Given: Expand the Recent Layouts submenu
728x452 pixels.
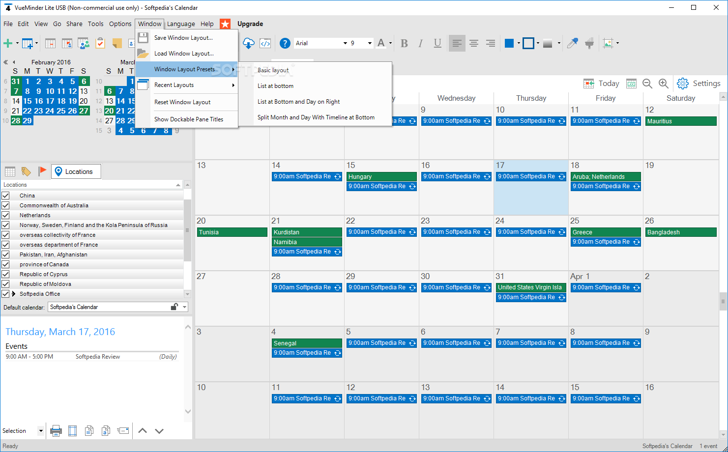Looking at the screenshot, I should [x=187, y=85].
